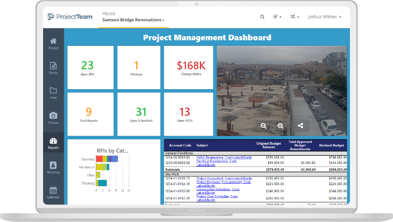Viewport: 393px width, 222px height.
Task: Open the Calendar icon in sidebar
Action: pyautogui.click(x=53, y=190)
